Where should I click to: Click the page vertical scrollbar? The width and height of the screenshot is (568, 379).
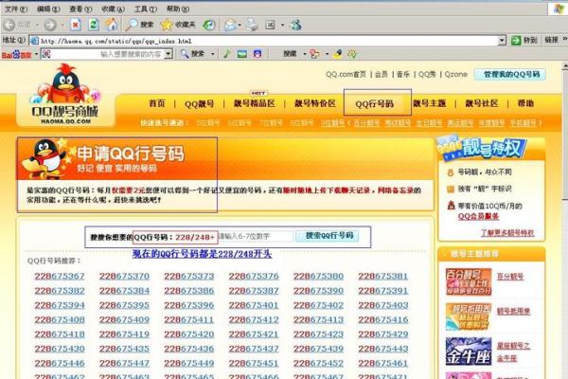pyautogui.click(x=565, y=221)
